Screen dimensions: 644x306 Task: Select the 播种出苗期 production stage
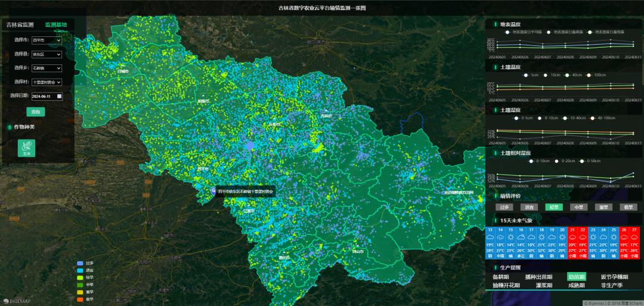[x=538, y=277]
